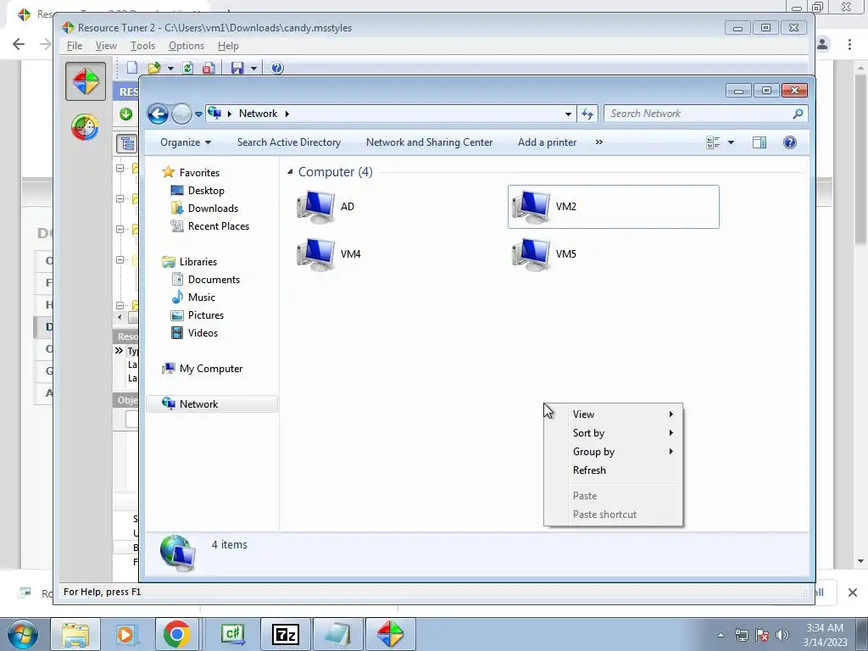Image resolution: width=868 pixels, height=651 pixels.
Task: Open the File menu in Resource Tuner
Action: click(75, 46)
